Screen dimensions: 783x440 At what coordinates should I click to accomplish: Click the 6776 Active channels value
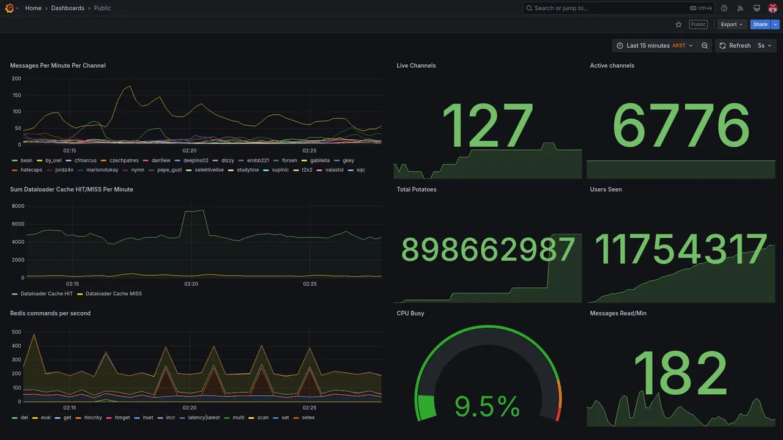point(681,127)
